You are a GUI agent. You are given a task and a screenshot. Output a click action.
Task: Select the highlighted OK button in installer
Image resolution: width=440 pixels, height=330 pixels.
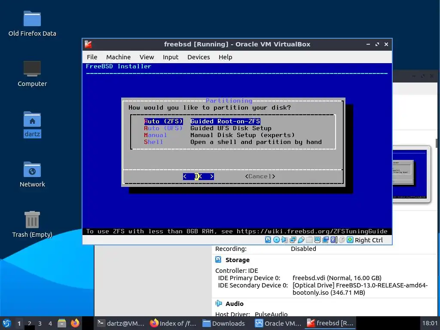(x=199, y=176)
